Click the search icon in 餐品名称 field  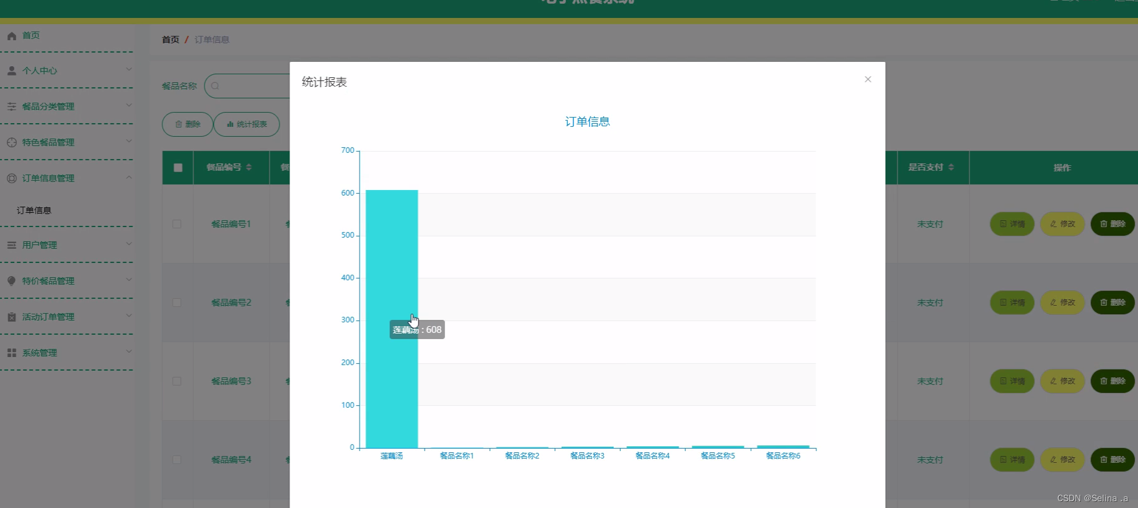click(215, 86)
